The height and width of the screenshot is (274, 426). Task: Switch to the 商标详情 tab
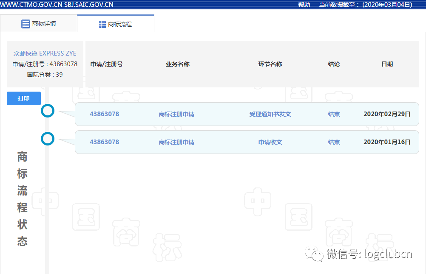[38, 23]
